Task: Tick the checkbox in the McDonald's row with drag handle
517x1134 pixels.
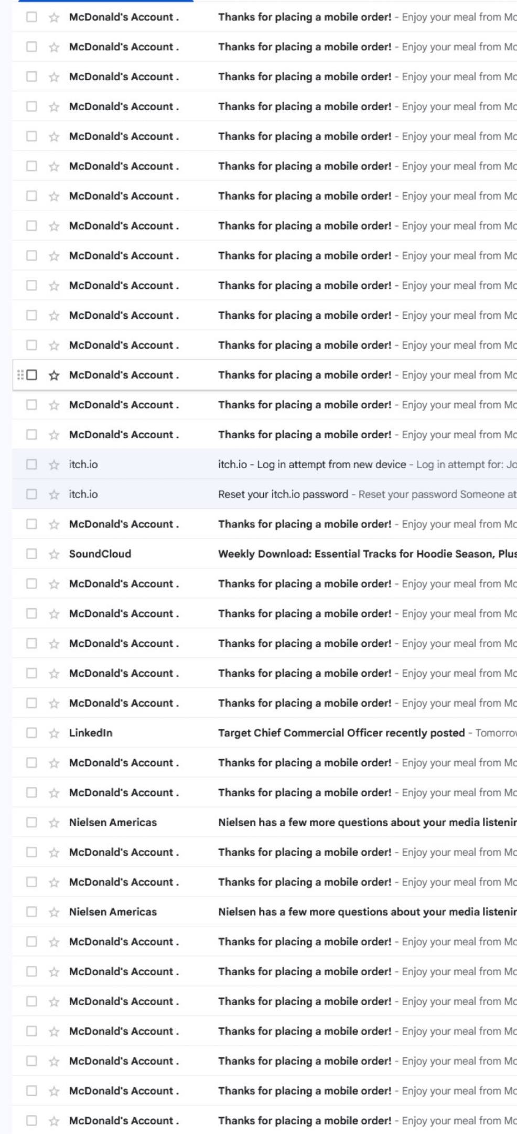Action: pyautogui.click(x=32, y=375)
